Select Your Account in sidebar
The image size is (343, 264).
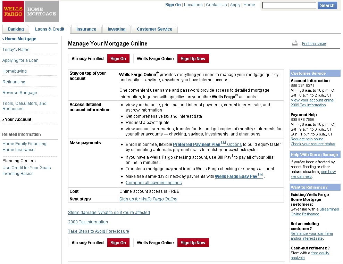coord(18,119)
